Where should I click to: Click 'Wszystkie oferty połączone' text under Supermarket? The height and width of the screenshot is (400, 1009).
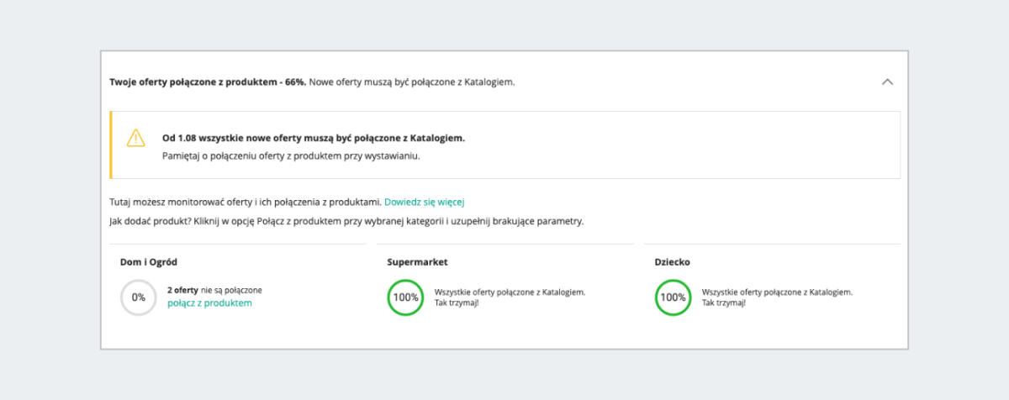click(x=510, y=292)
